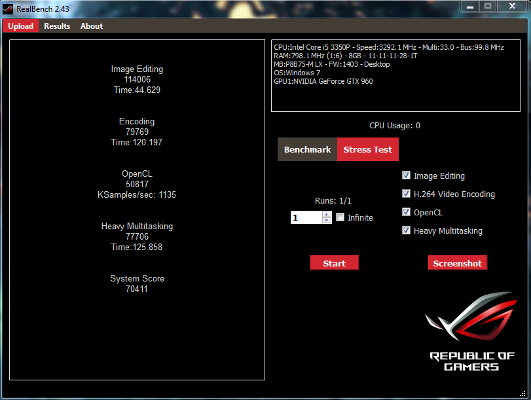Close the RealBench window
The height and width of the screenshot is (400, 531).
[x=511, y=6]
